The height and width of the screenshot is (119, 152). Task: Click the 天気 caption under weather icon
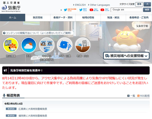(x=29, y=56)
